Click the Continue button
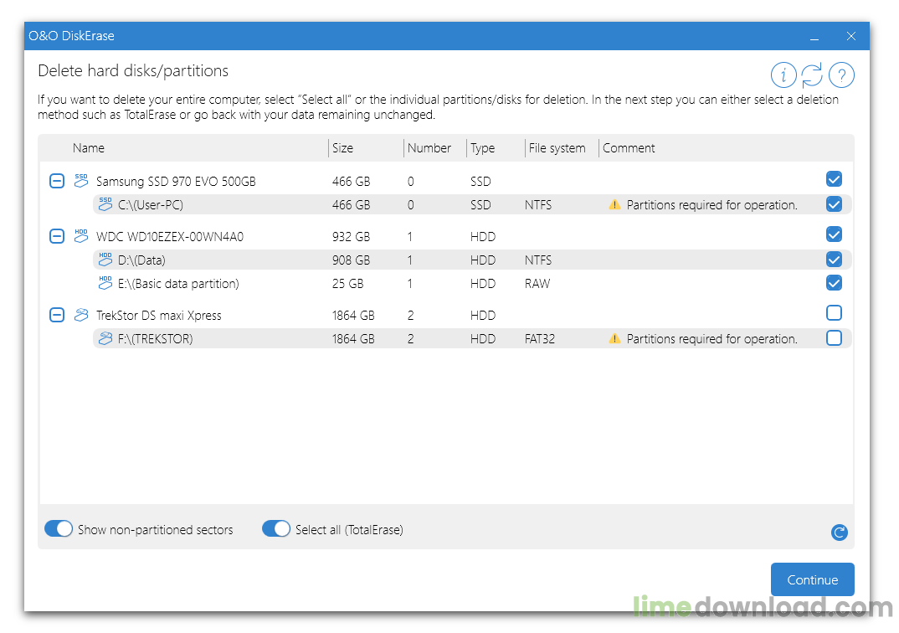Viewport: 899px width, 633px height. click(813, 579)
